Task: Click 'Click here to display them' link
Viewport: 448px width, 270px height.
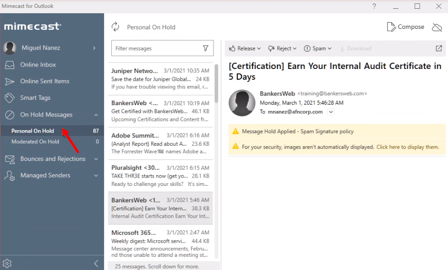Action: [x=408, y=147]
